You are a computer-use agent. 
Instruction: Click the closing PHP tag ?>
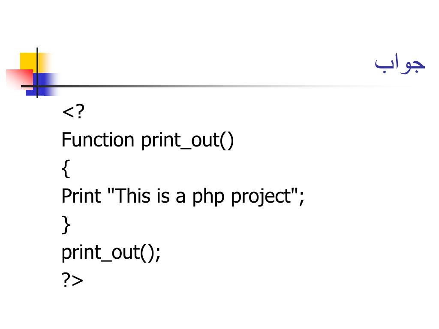click(x=72, y=280)
